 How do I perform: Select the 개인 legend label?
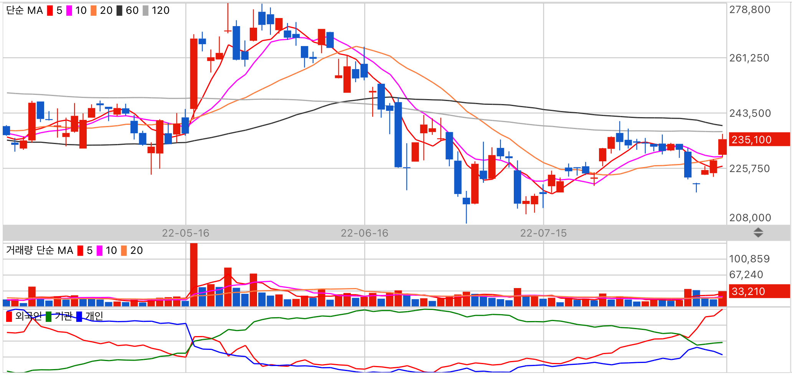[94, 316]
